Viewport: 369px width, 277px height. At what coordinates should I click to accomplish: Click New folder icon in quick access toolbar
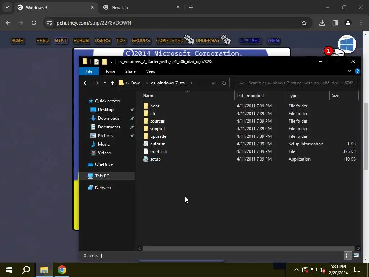point(105,61)
